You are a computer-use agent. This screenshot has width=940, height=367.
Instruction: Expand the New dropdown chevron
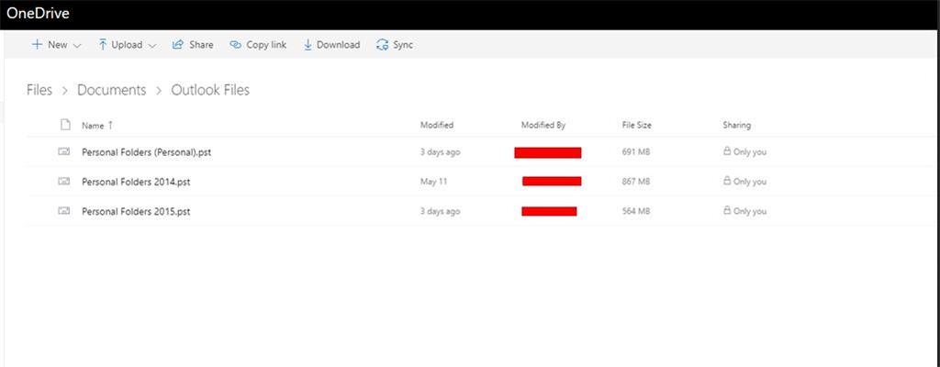point(77,46)
